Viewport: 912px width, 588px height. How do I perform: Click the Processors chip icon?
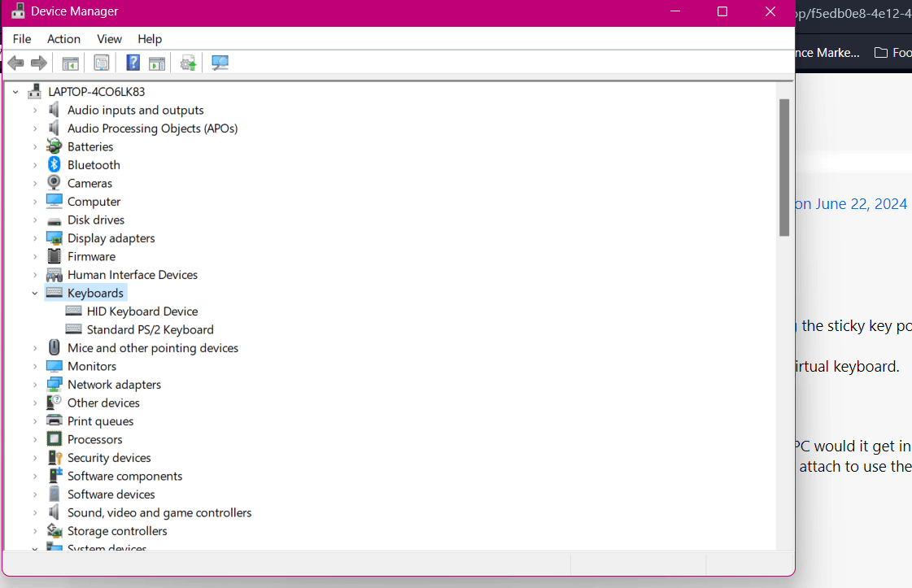(54, 439)
